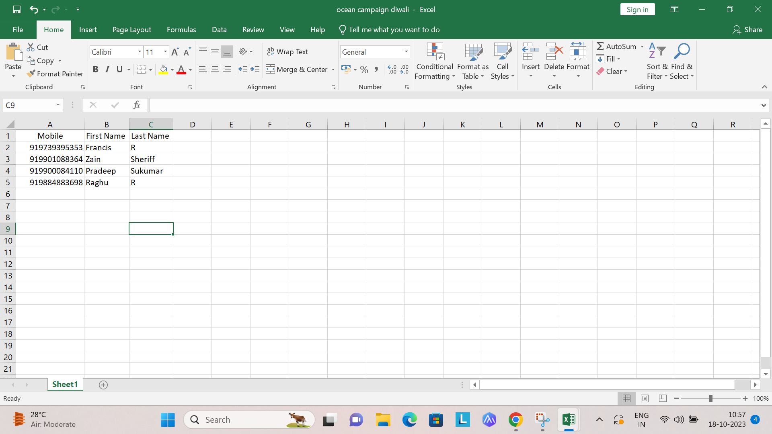Open the General number format dropdown
The width and height of the screenshot is (772, 434).
point(406,52)
